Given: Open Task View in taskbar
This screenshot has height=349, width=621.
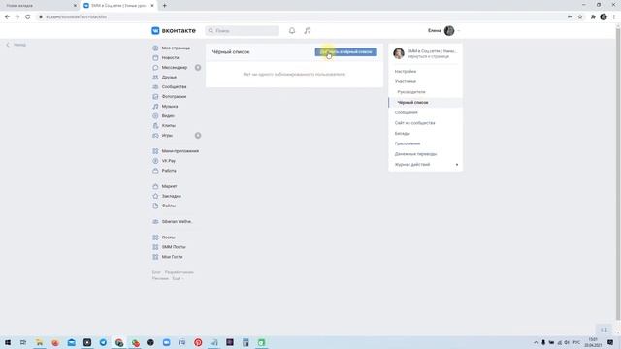Looking at the screenshot, I should pos(23,342).
